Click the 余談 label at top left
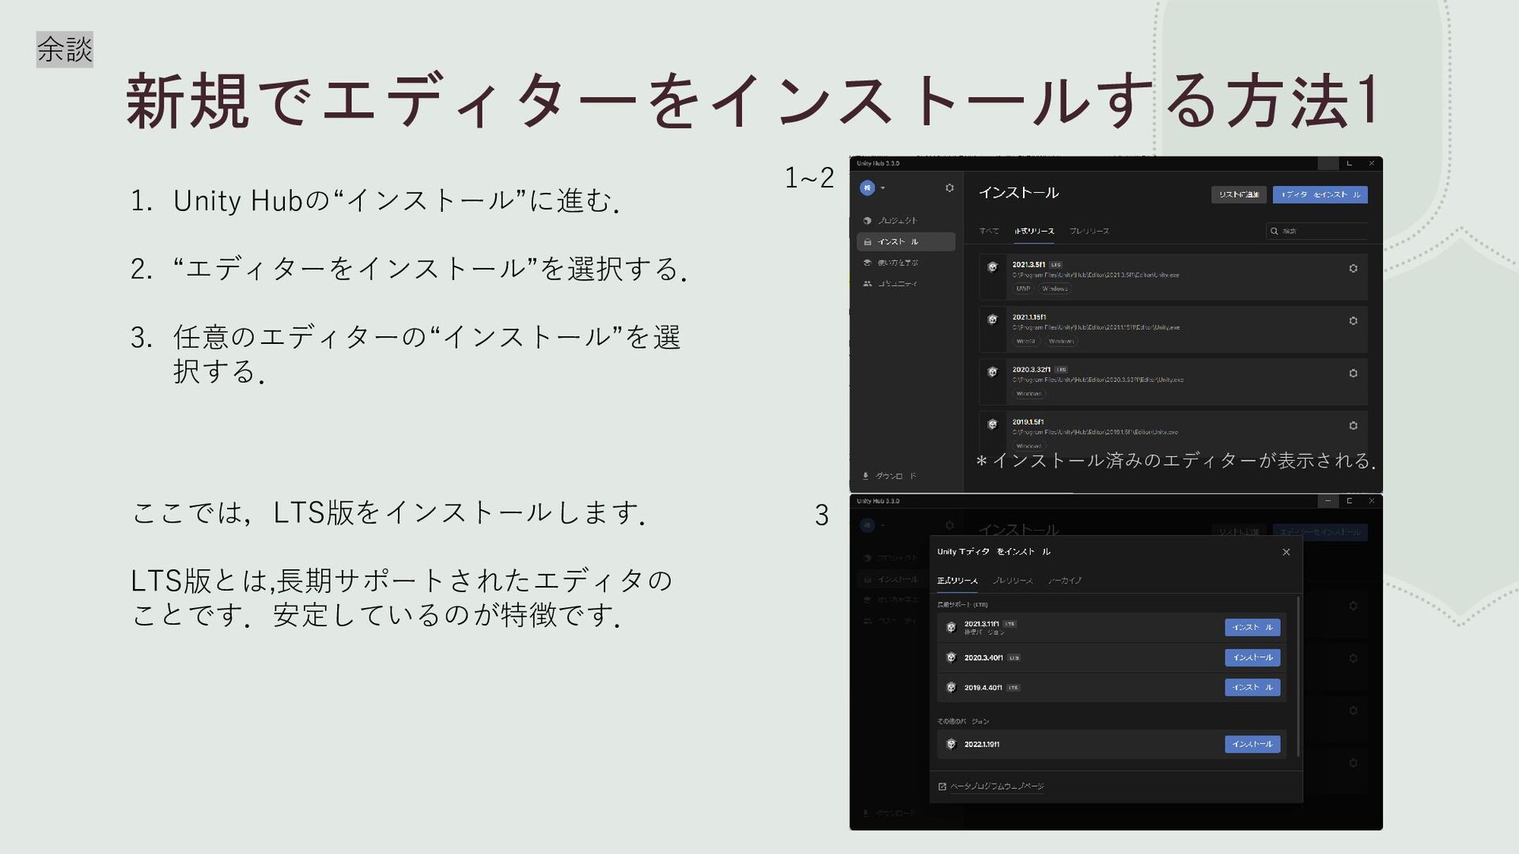This screenshot has width=1519, height=854. coord(65,50)
